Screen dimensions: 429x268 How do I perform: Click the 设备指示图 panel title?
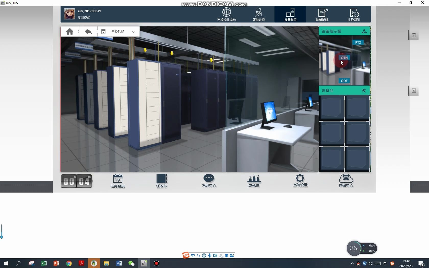(x=331, y=31)
